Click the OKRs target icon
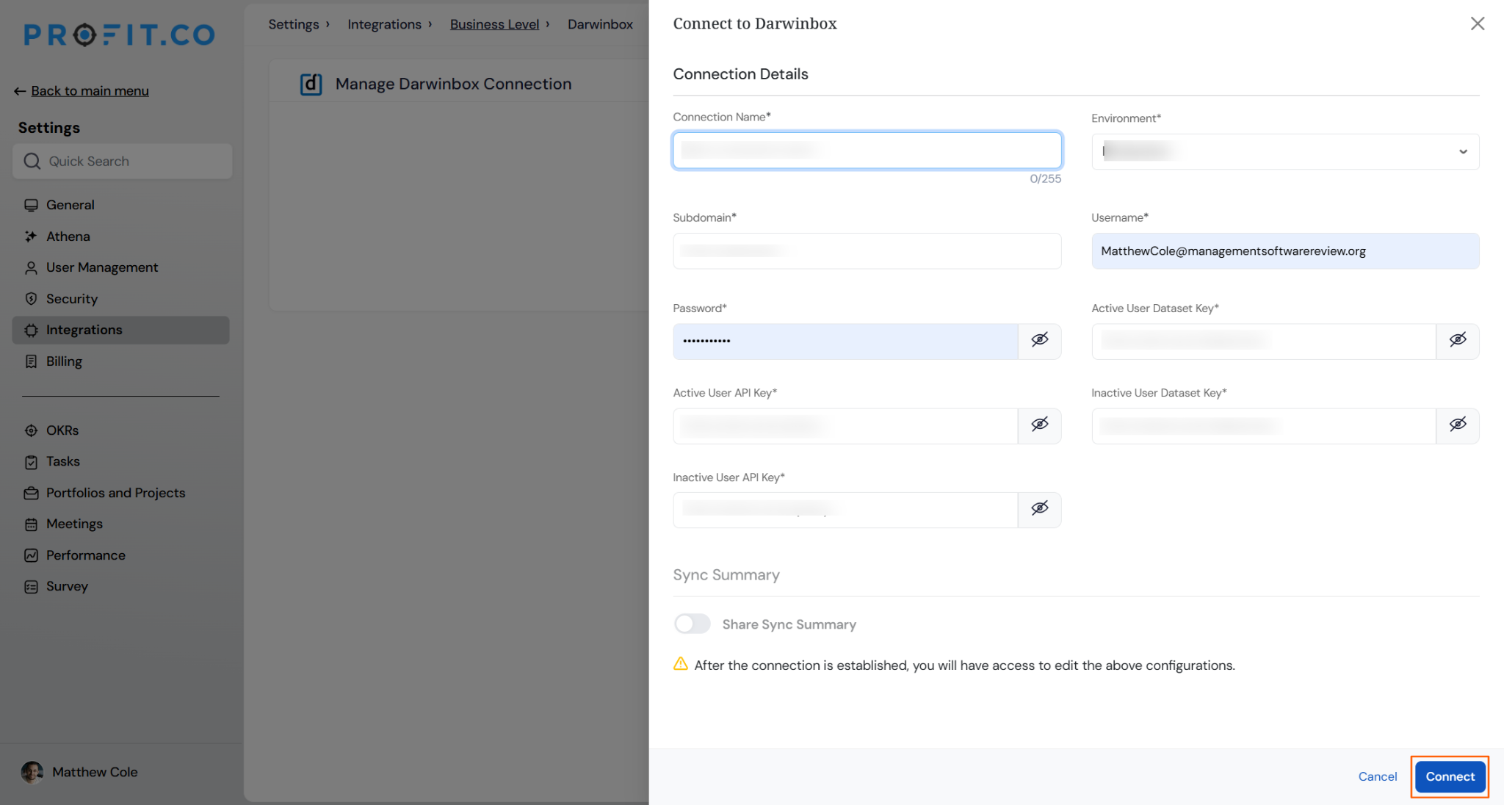The width and height of the screenshot is (1504, 805). pos(31,430)
